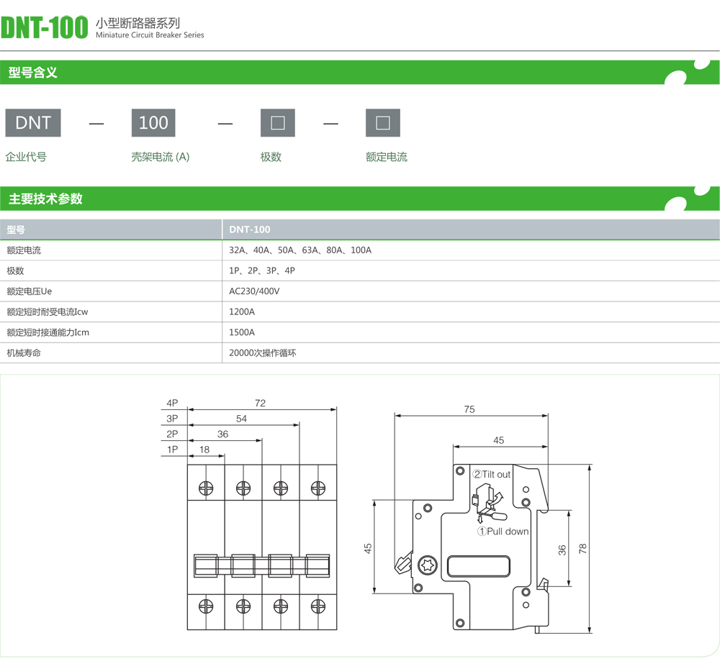The image size is (720, 669).
Task: Click the 壳架电流 (A) label
Action: (160, 157)
